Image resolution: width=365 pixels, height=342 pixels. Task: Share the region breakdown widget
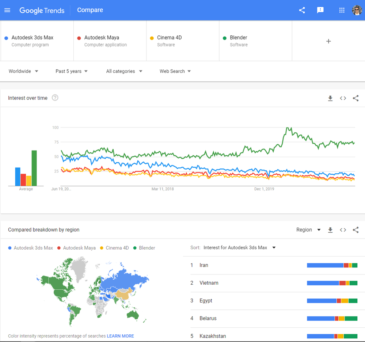(x=356, y=230)
